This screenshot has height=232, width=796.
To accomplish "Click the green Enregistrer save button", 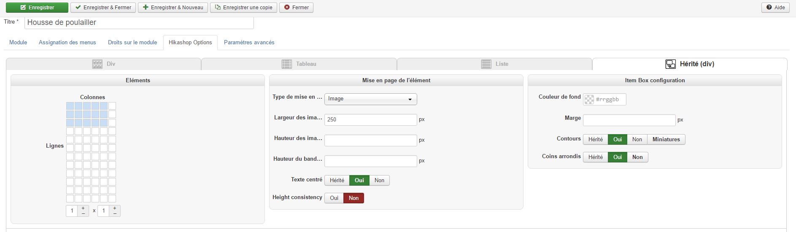I will pyautogui.click(x=37, y=8).
